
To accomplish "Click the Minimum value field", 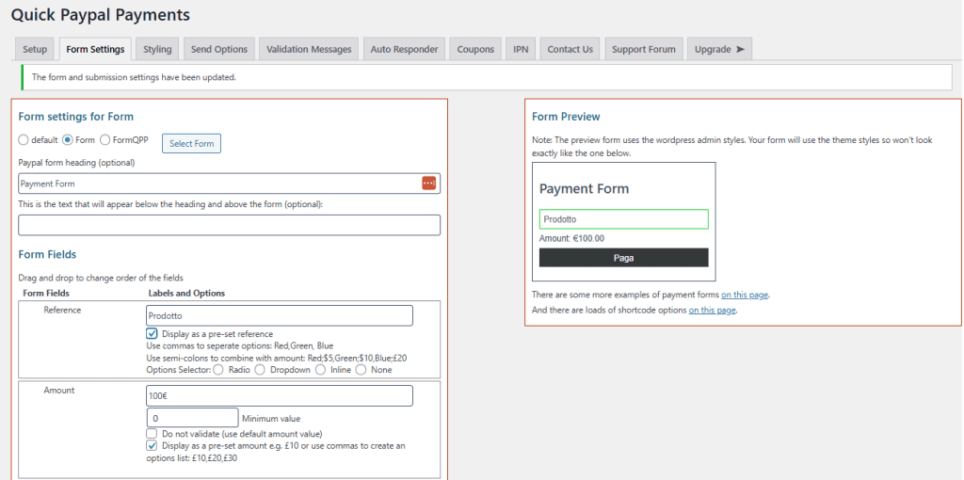I will coord(192,418).
